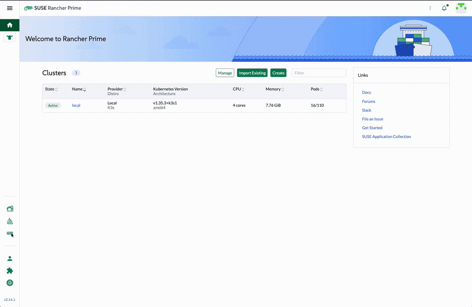Click the Clusters count badge '1'
Screen dimensions: 472x307
pyautogui.click(x=76, y=73)
